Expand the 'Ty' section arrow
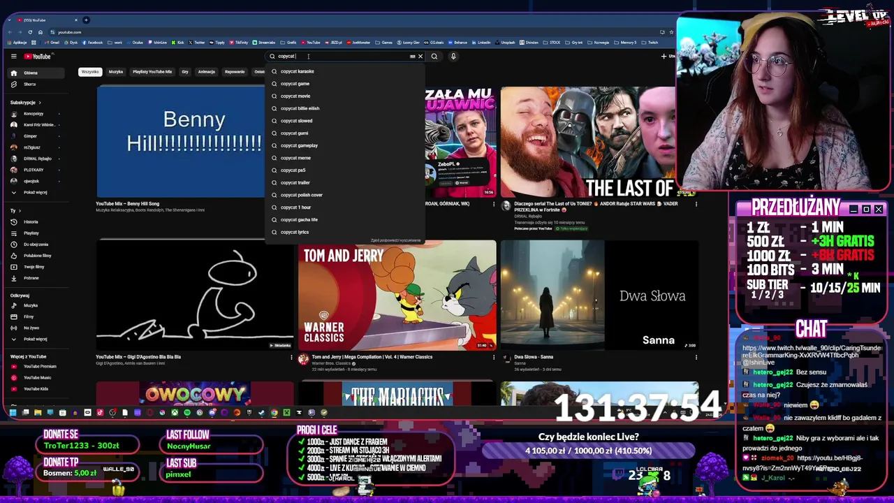 tap(20, 211)
